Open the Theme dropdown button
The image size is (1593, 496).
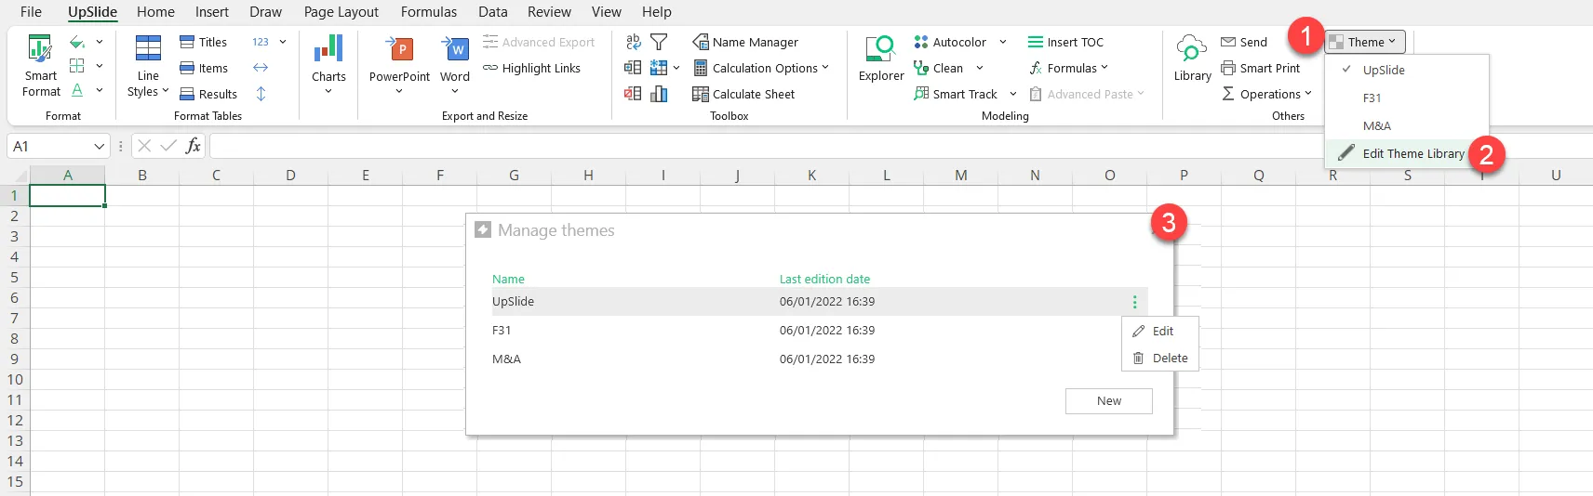click(x=1364, y=42)
